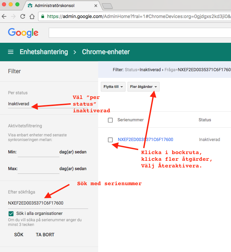
Task: Open the Per status Inaktiverad dropdown
Action: (x=48, y=104)
